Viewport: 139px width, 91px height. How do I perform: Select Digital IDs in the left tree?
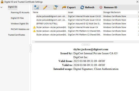click(x=13, y=7)
